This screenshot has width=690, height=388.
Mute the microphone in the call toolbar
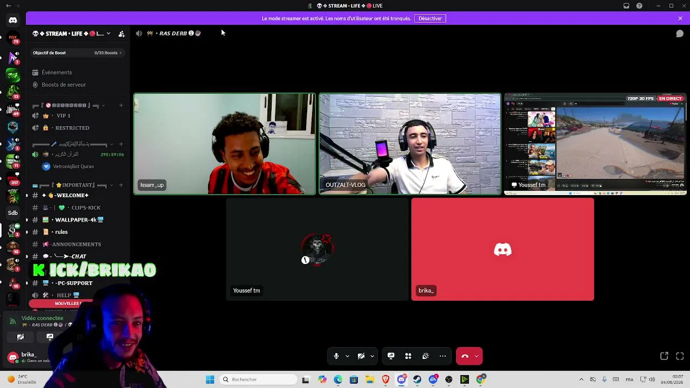(x=336, y=356)
